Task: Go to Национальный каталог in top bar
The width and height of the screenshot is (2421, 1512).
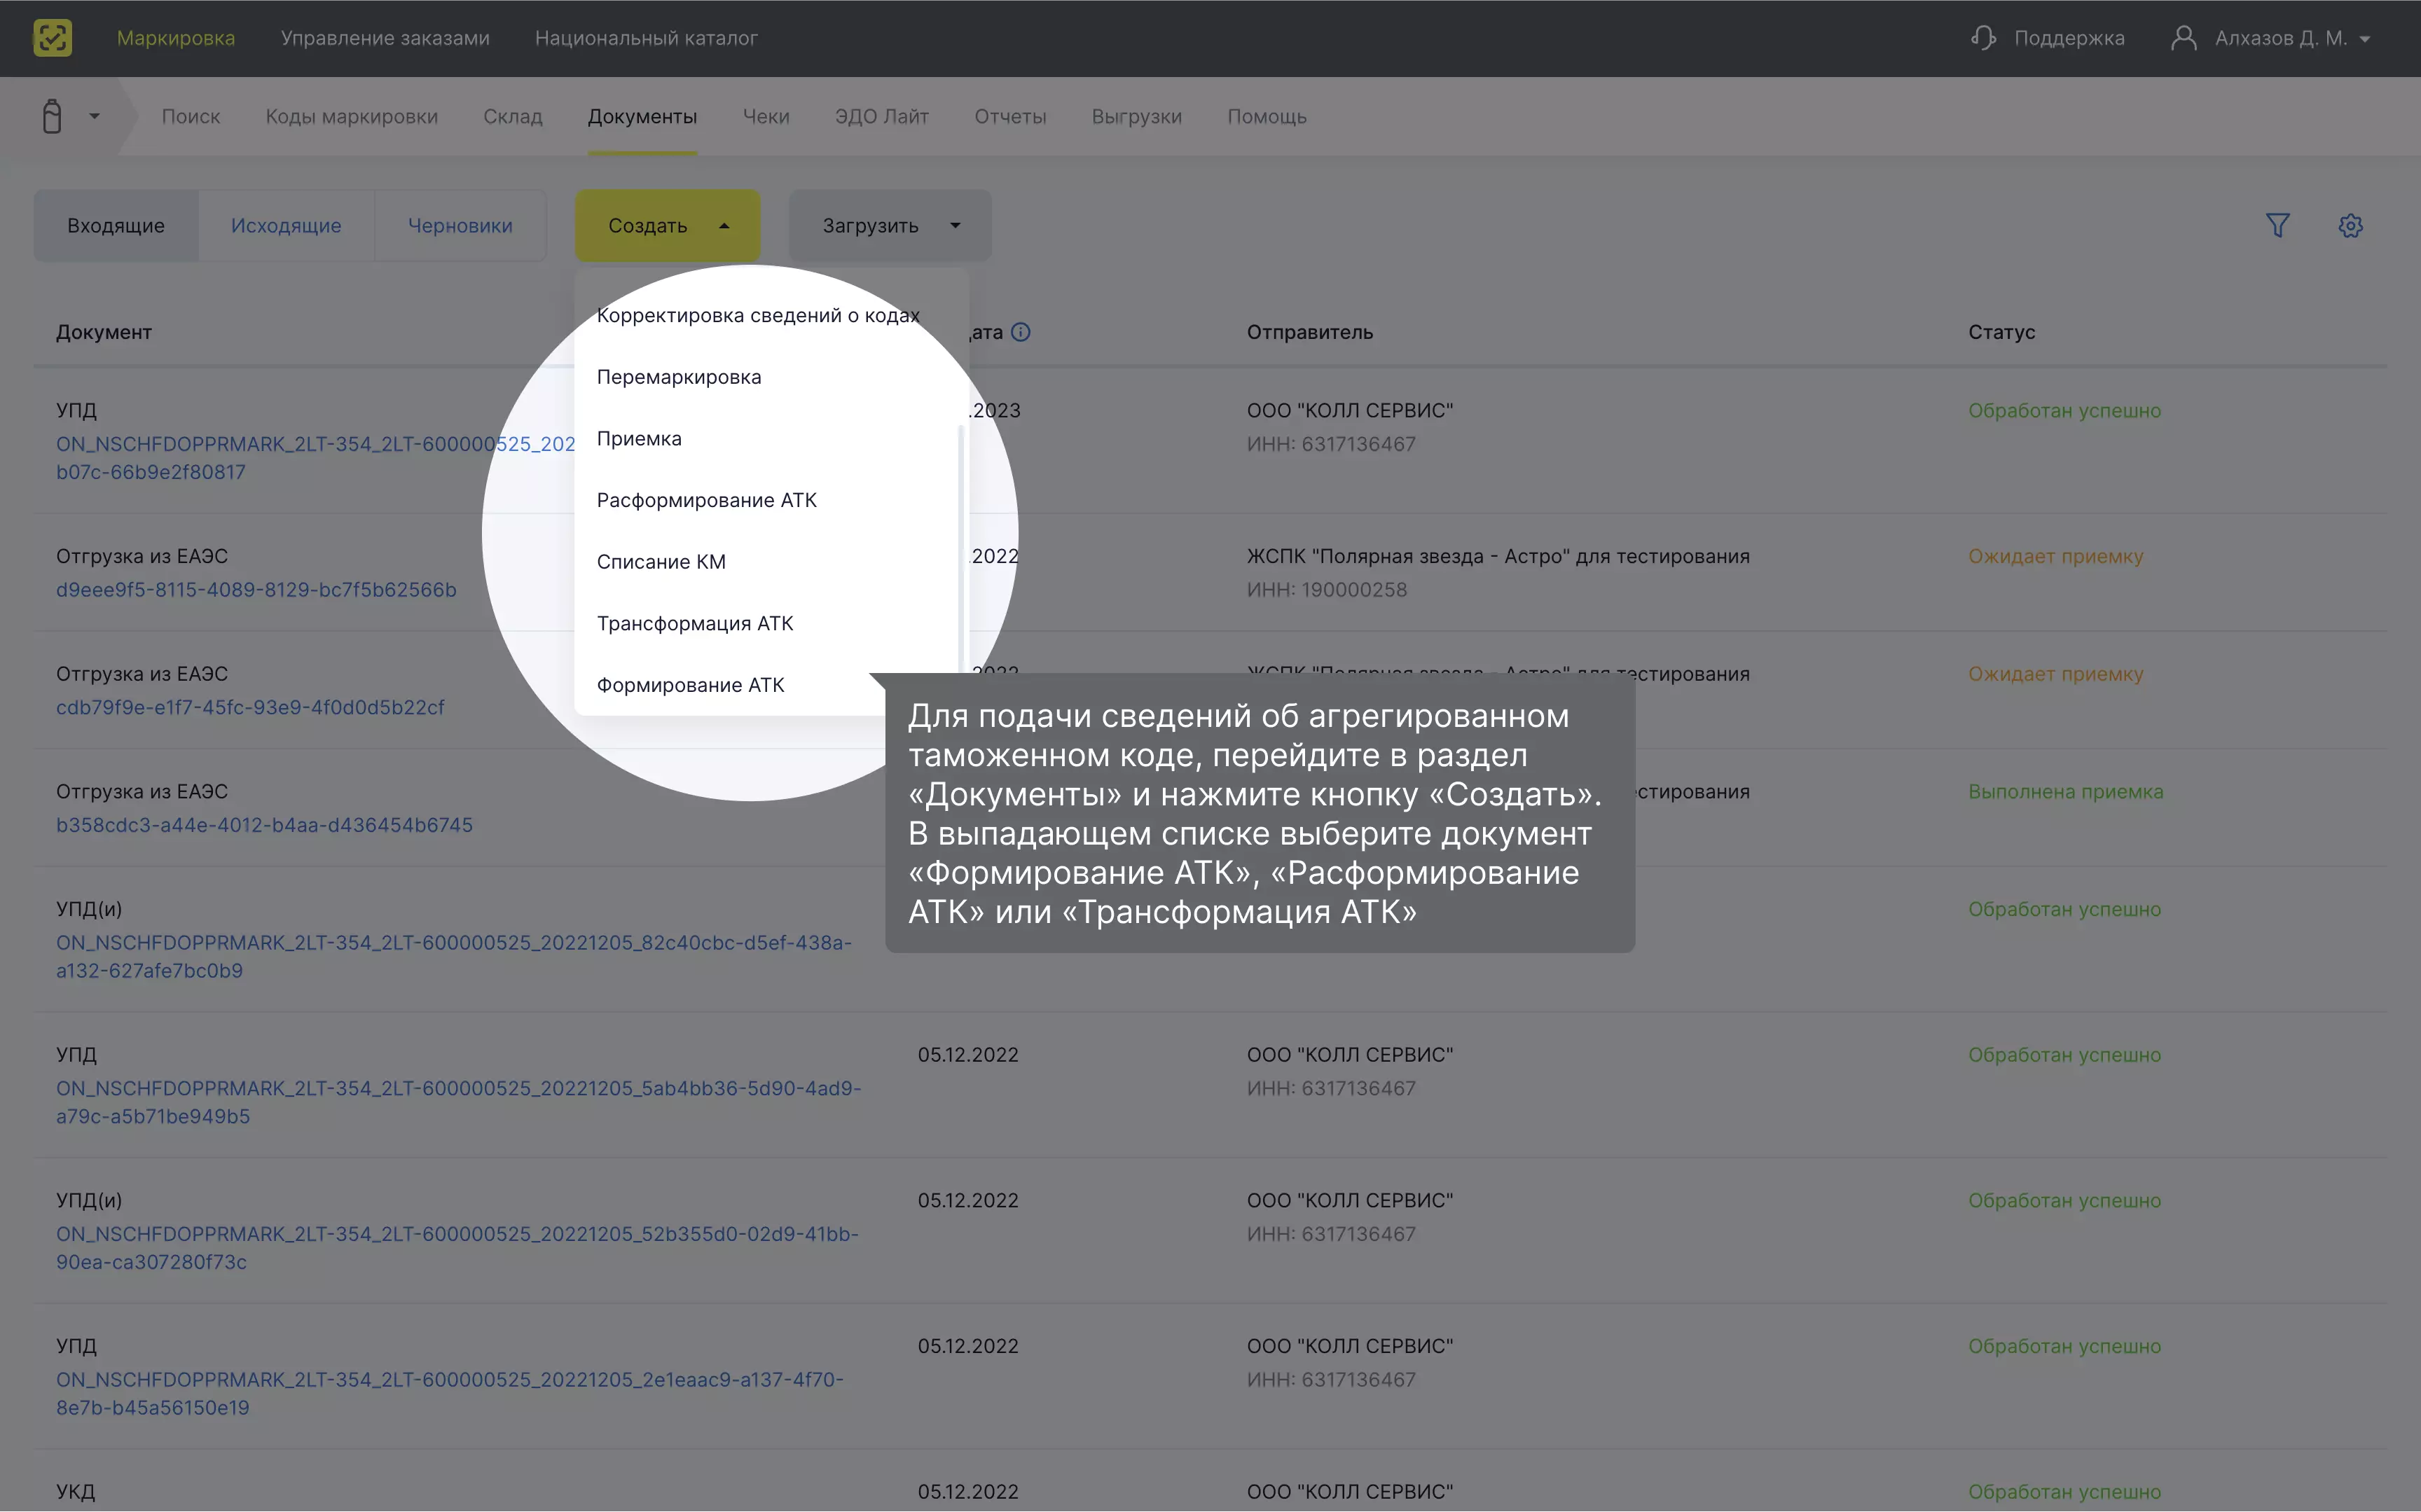Action: [x=646, y=38]
